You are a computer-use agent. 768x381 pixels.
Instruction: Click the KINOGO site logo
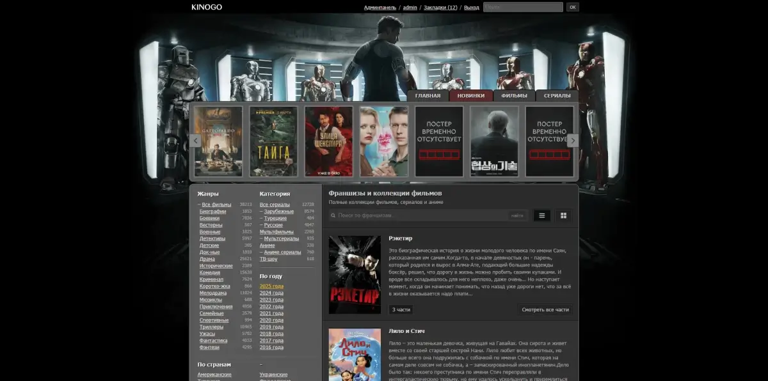click(x=207, y=7)
